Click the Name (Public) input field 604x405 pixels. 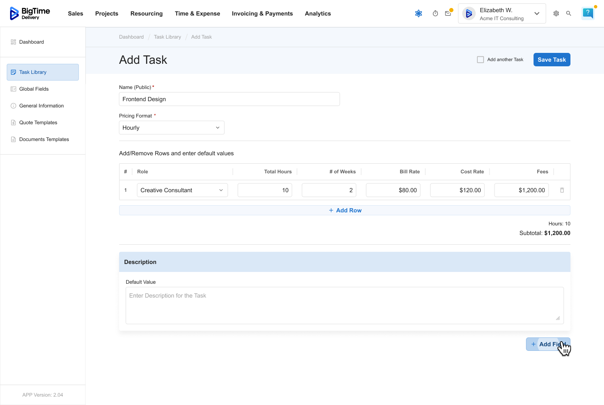(229, 99)
